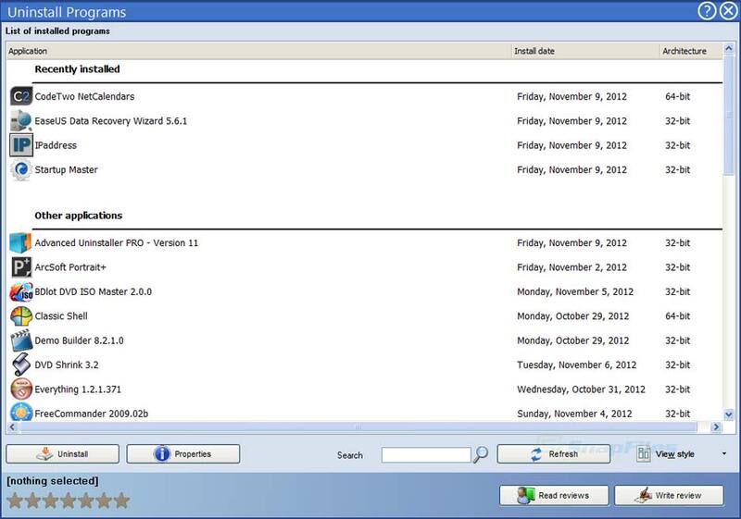The height and width of the screenshot is (519, 741).
Task: Click the Startup Master icon
Action: [20, 169]
